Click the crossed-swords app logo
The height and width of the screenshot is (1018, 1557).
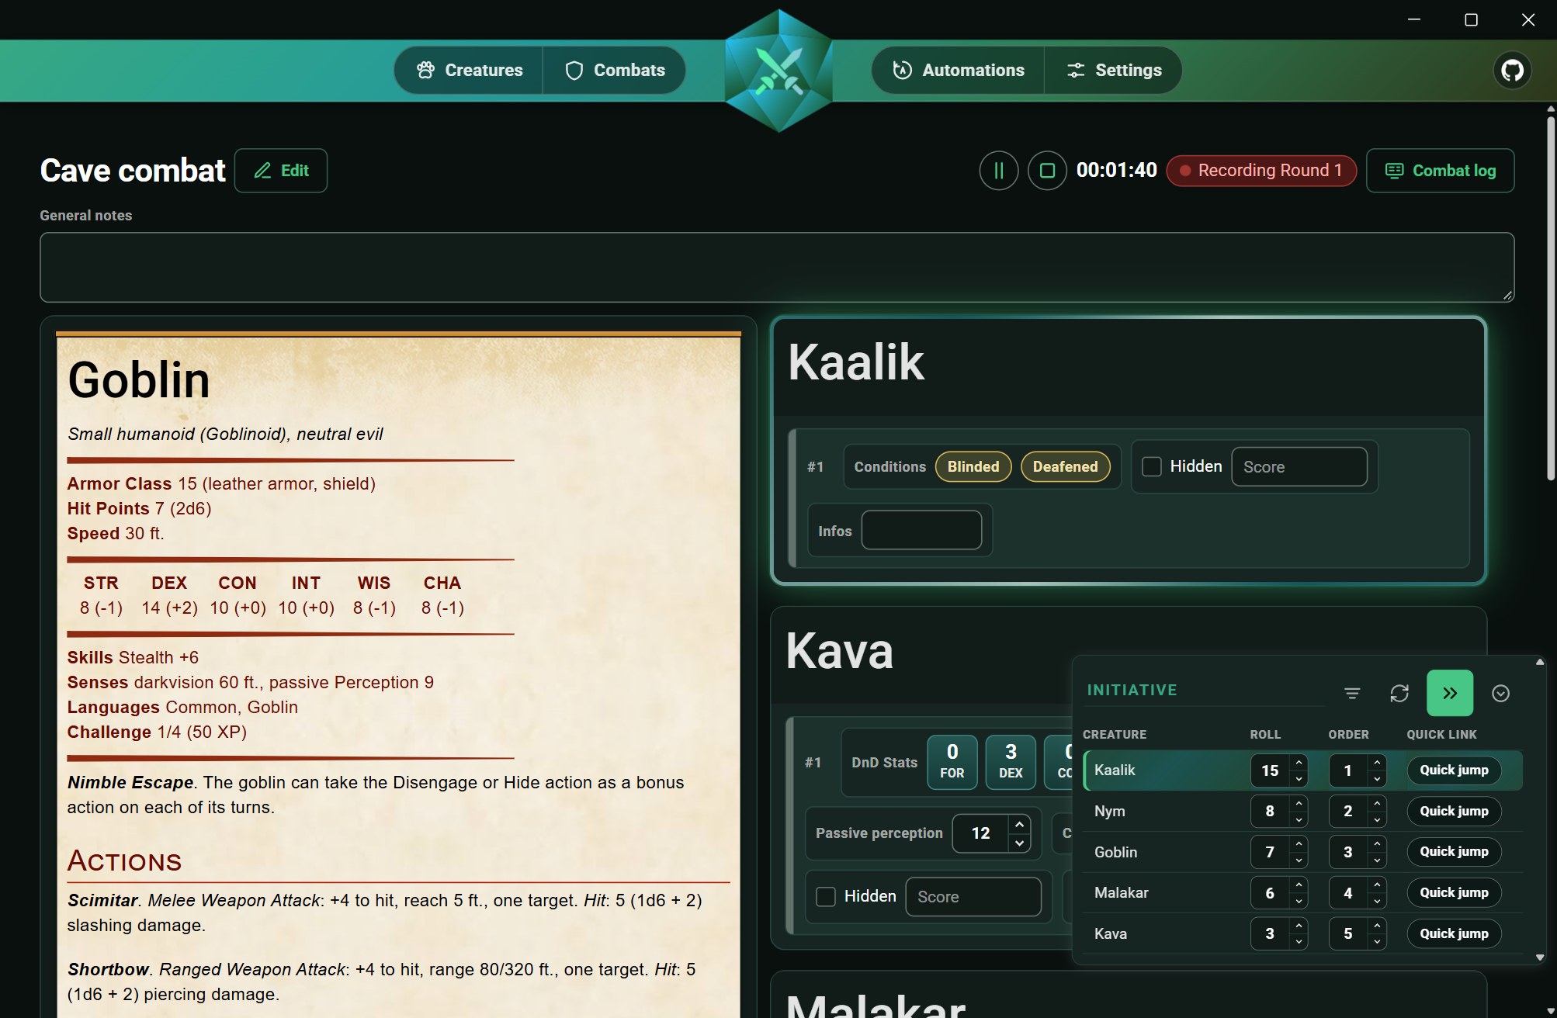click(x=778, y=71)
